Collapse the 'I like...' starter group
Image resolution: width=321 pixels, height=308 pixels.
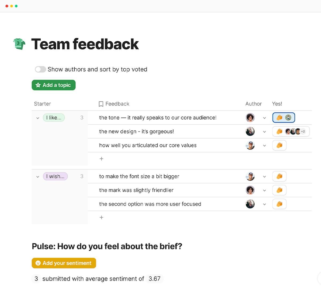click(38, 118)
